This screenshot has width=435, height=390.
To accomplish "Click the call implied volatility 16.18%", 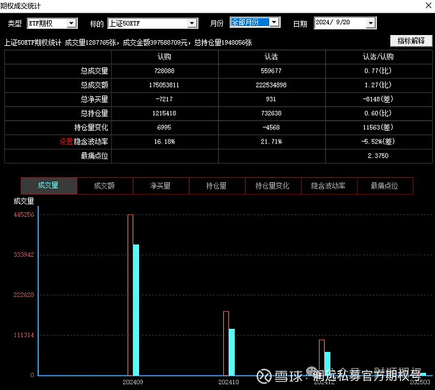I will tap(164, 141).
